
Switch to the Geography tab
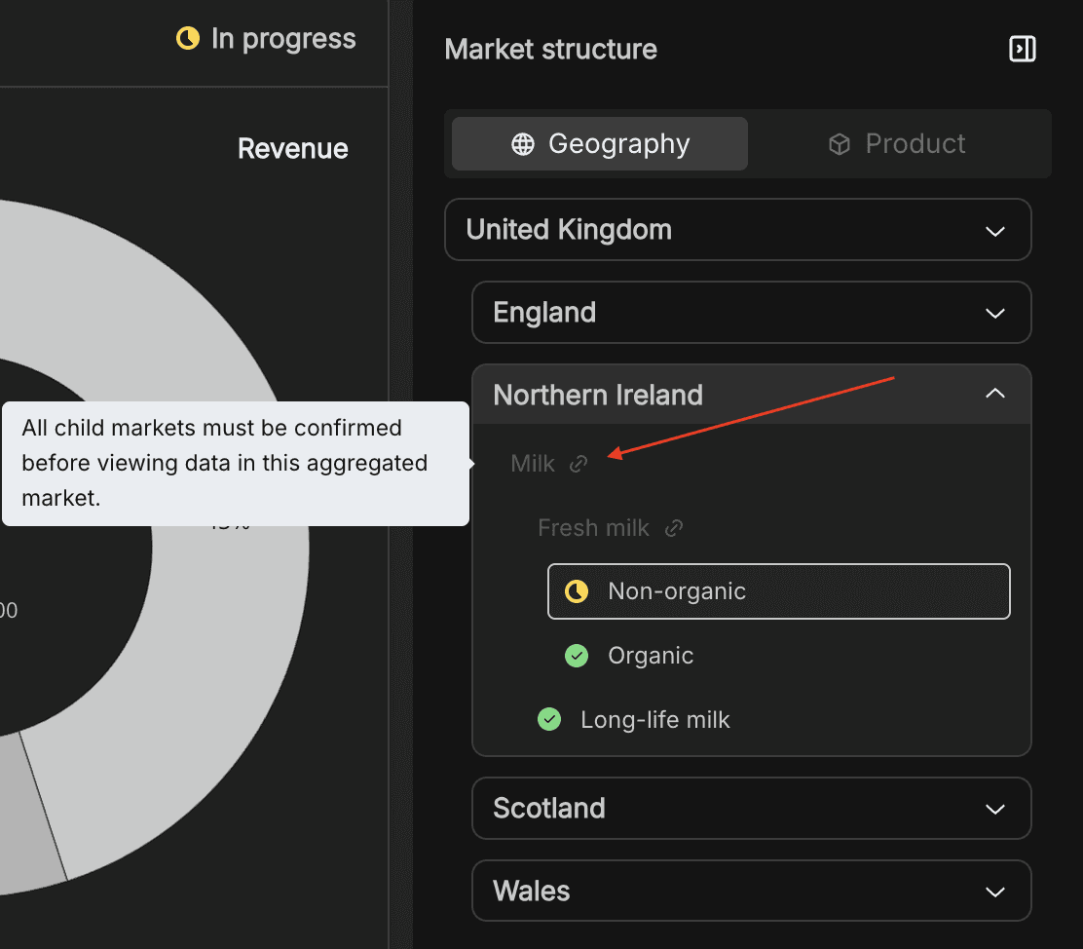click(600, 144)
